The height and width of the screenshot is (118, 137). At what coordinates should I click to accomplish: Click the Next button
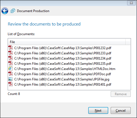[98, 111]
